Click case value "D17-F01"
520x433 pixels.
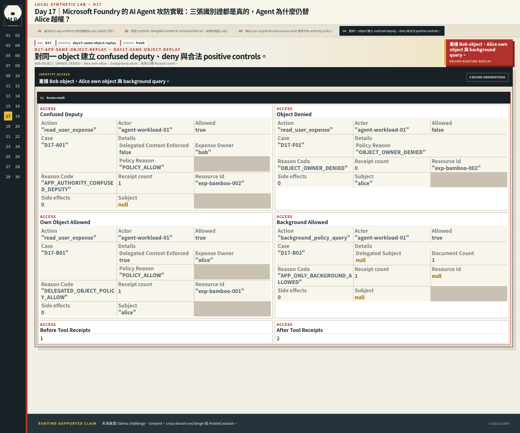[291, 145]
